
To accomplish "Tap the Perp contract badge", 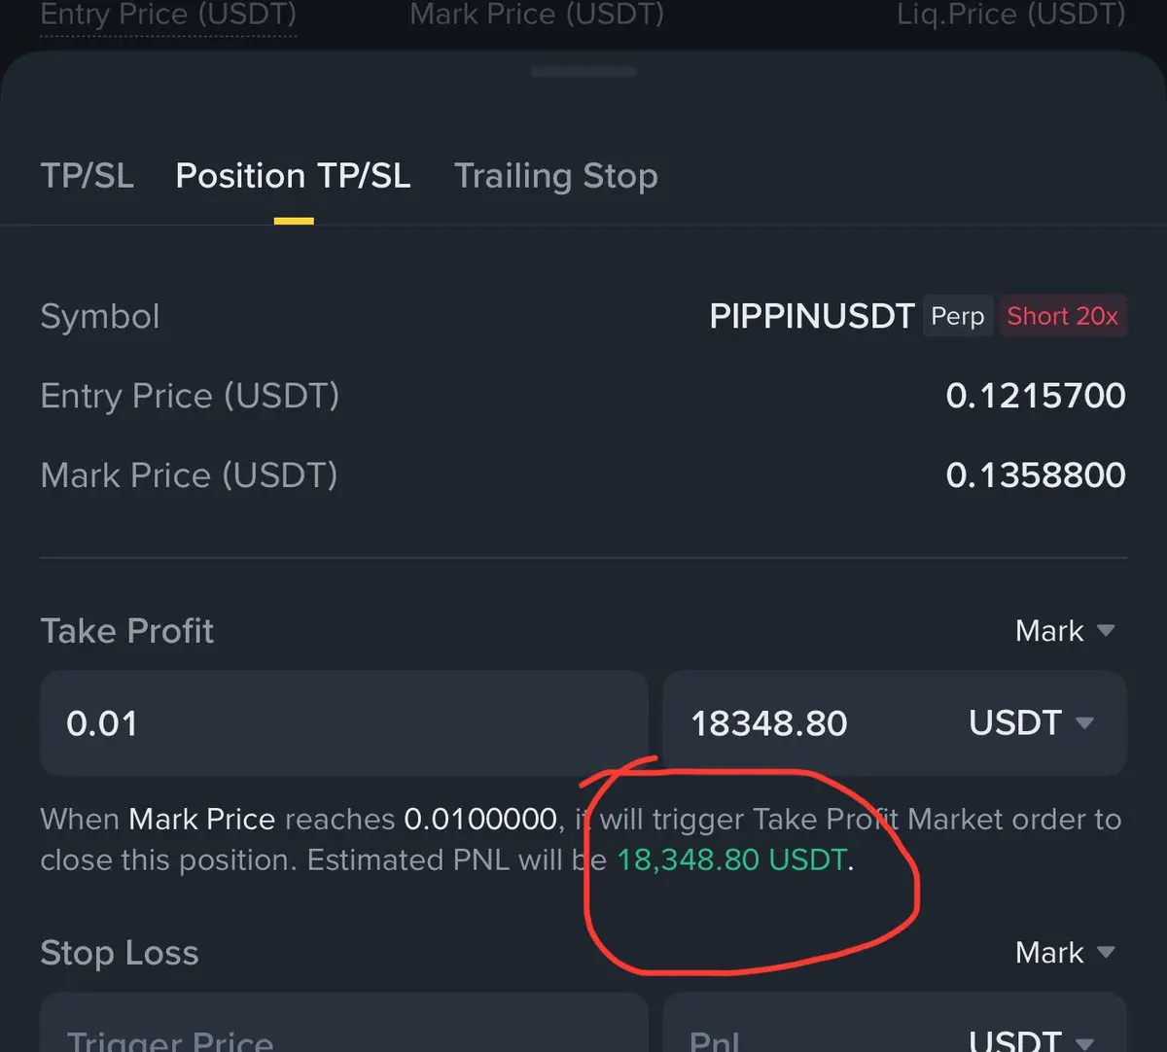I will click(x=957, y=316).
